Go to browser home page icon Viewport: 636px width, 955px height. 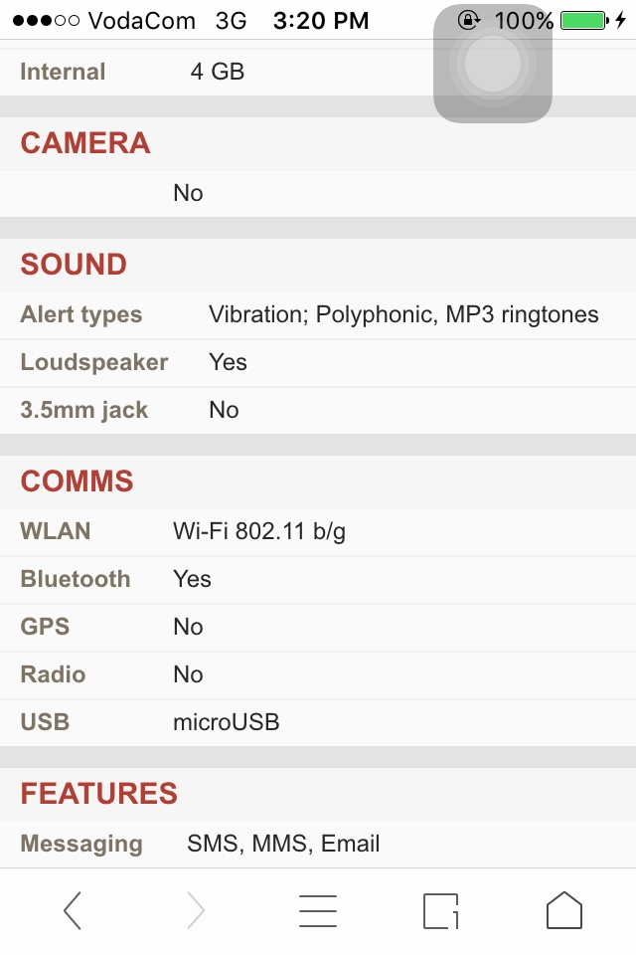pyautogui.click(x=563, y=910)
